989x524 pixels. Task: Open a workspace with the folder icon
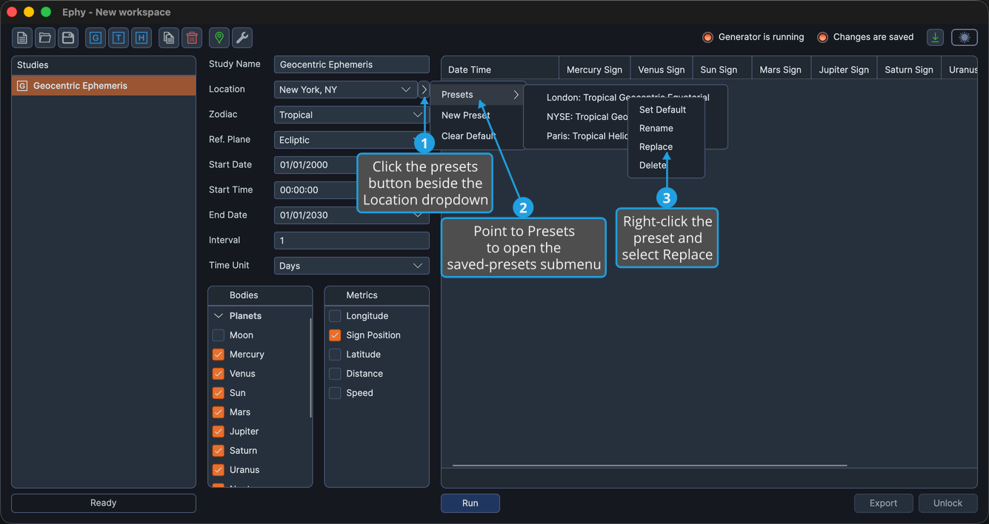(x=45, y=38)
